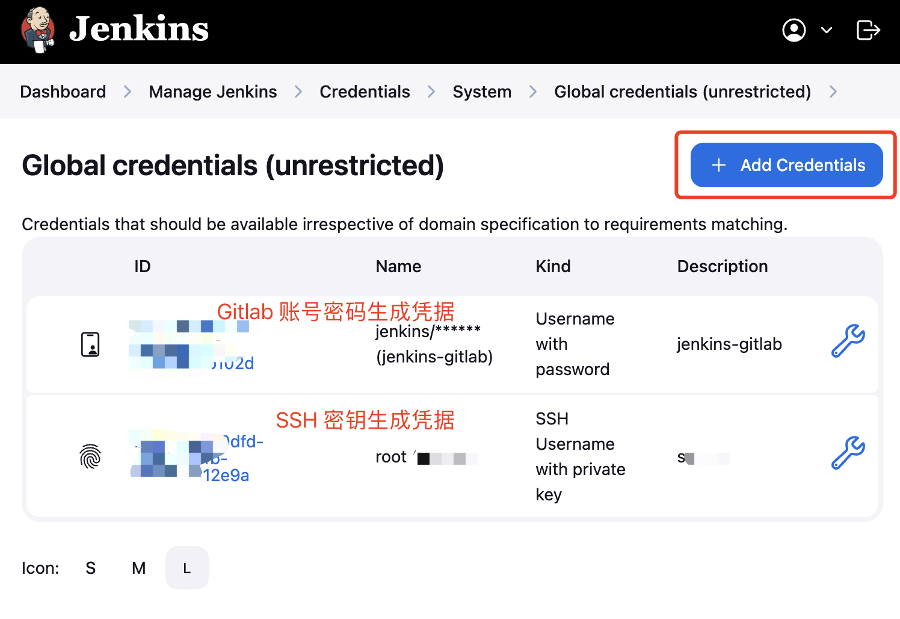Navigate to Credentials breadcrumb
Image resolution: width=900 pixels, height=619 pixels.
[x=365, y=92]
